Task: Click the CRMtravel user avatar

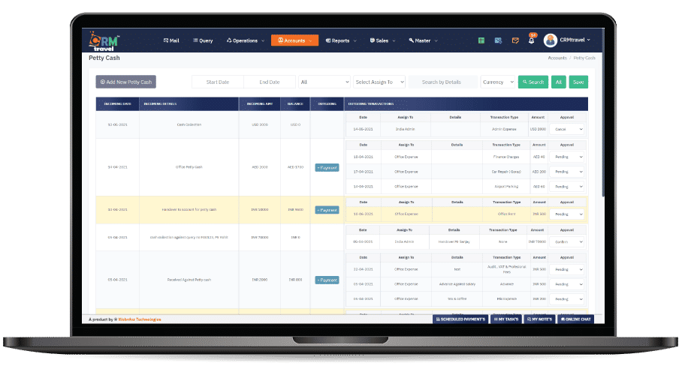Action: [x=551, y=40]
